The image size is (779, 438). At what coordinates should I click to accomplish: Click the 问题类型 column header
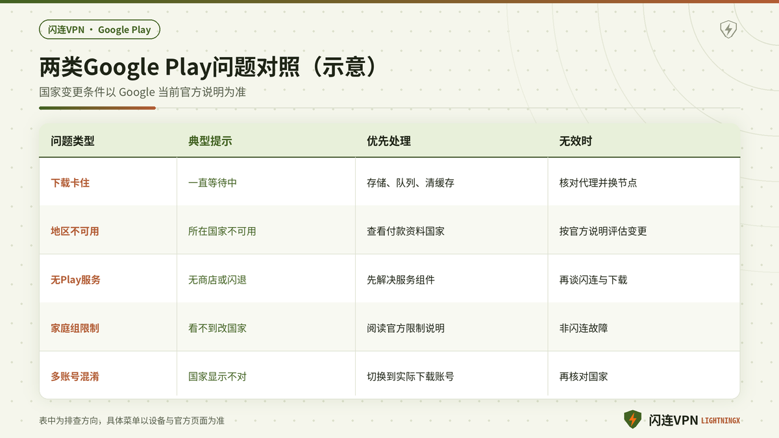73,141
